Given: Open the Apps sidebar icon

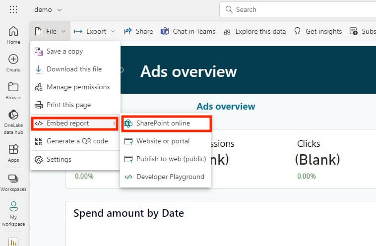Looking at the screenshot, I should click(x=13, y=152).
